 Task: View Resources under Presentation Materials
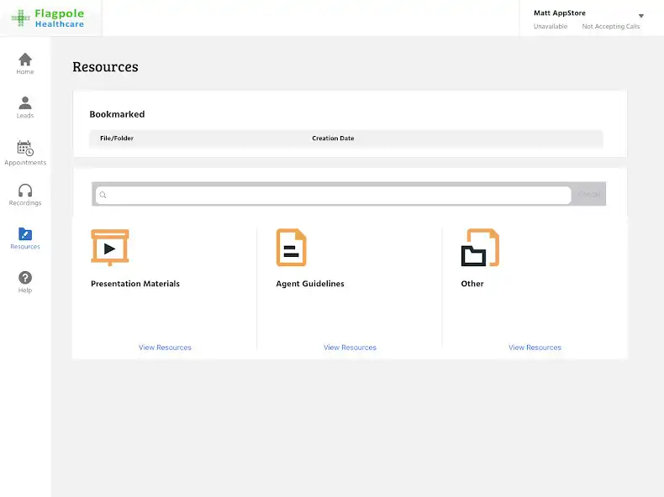[x=165, y=348]
